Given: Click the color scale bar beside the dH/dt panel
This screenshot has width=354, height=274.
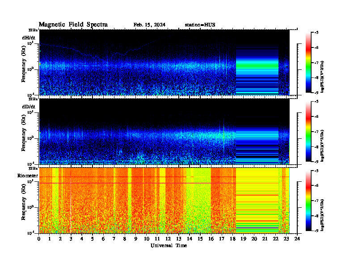Looking at the screenshot, I should 308,62.
